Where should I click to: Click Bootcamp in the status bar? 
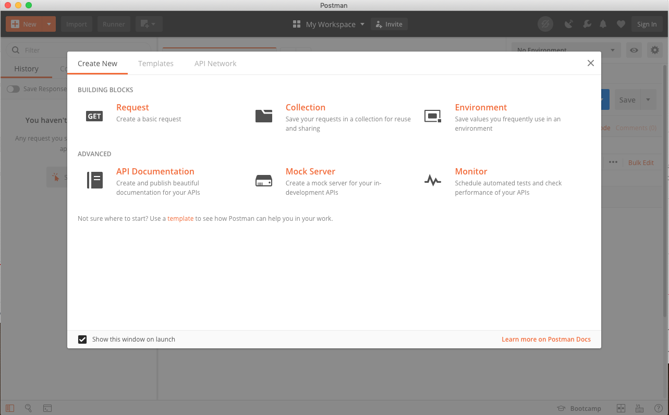pos(579,408)
